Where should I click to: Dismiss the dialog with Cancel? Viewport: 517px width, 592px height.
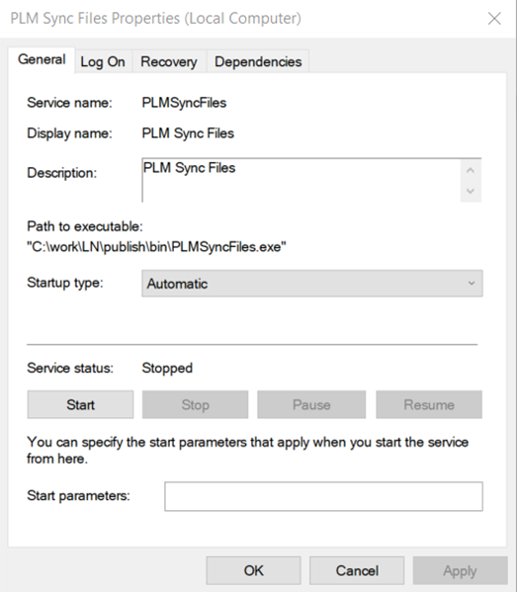pos(357,570)
